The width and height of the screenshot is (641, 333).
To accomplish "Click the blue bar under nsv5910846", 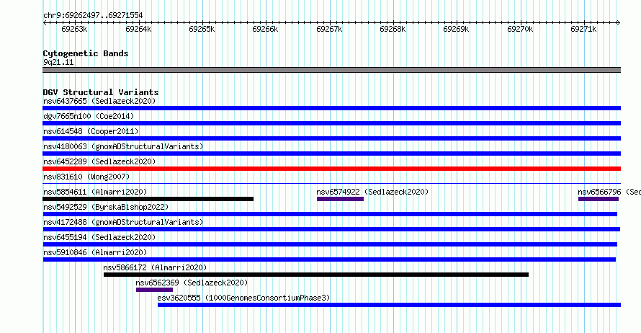I will (x=329, y=259).
